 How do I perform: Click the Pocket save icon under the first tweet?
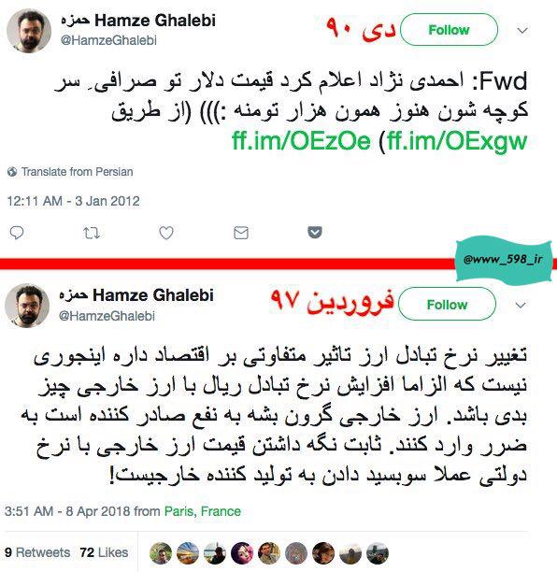(315, 232)
